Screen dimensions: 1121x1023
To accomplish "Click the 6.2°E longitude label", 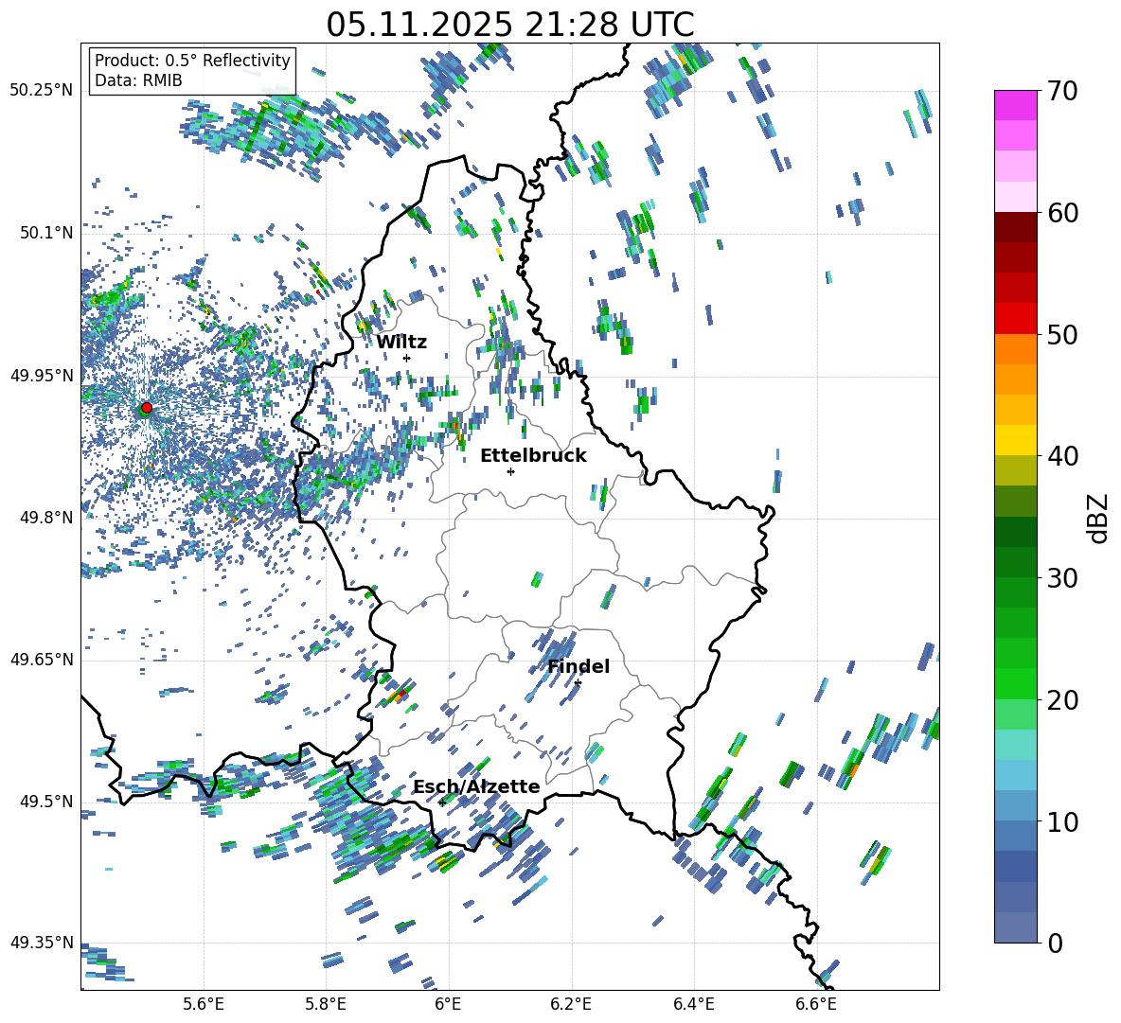I will (571, 1004).
